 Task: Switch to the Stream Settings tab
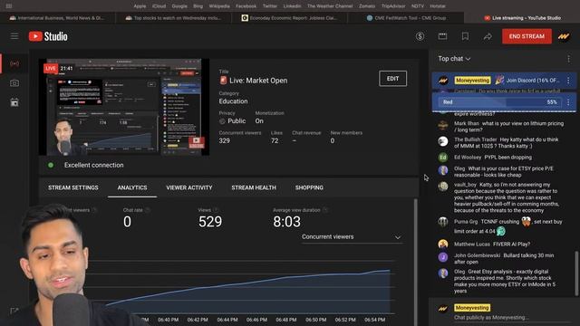point(73,187)
